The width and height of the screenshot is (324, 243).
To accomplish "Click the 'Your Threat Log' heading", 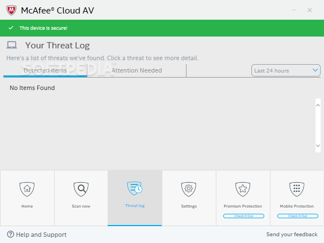I will (57, 46).
